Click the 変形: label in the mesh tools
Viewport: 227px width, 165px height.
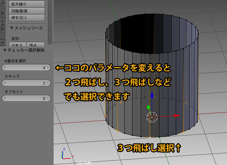(x=16, y=39)
